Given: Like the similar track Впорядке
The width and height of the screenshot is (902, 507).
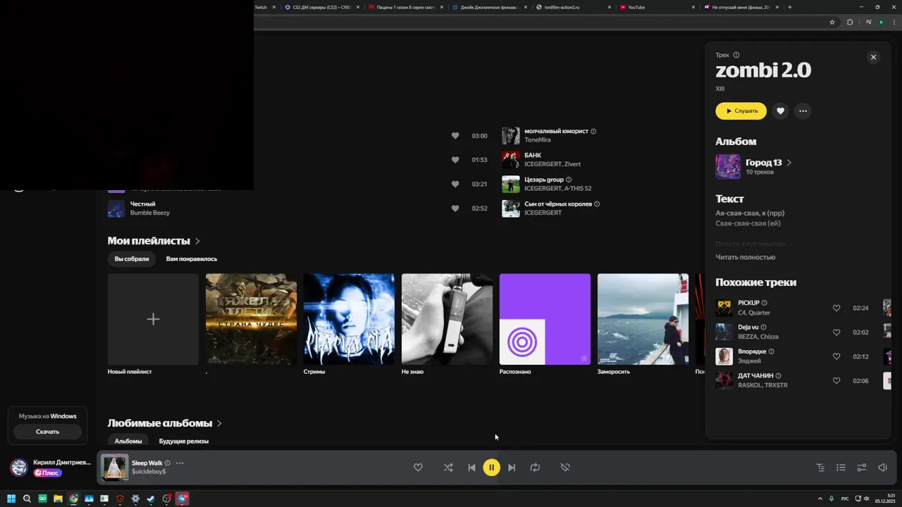Looking at the screenshot, I should click(836, 356).
